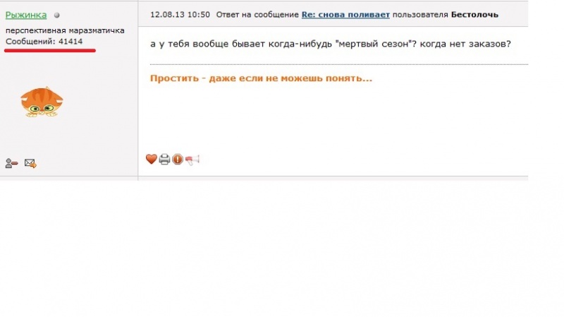
Task: Click the user title 'перспективная маразматичка'
Action: pos(65,30)
